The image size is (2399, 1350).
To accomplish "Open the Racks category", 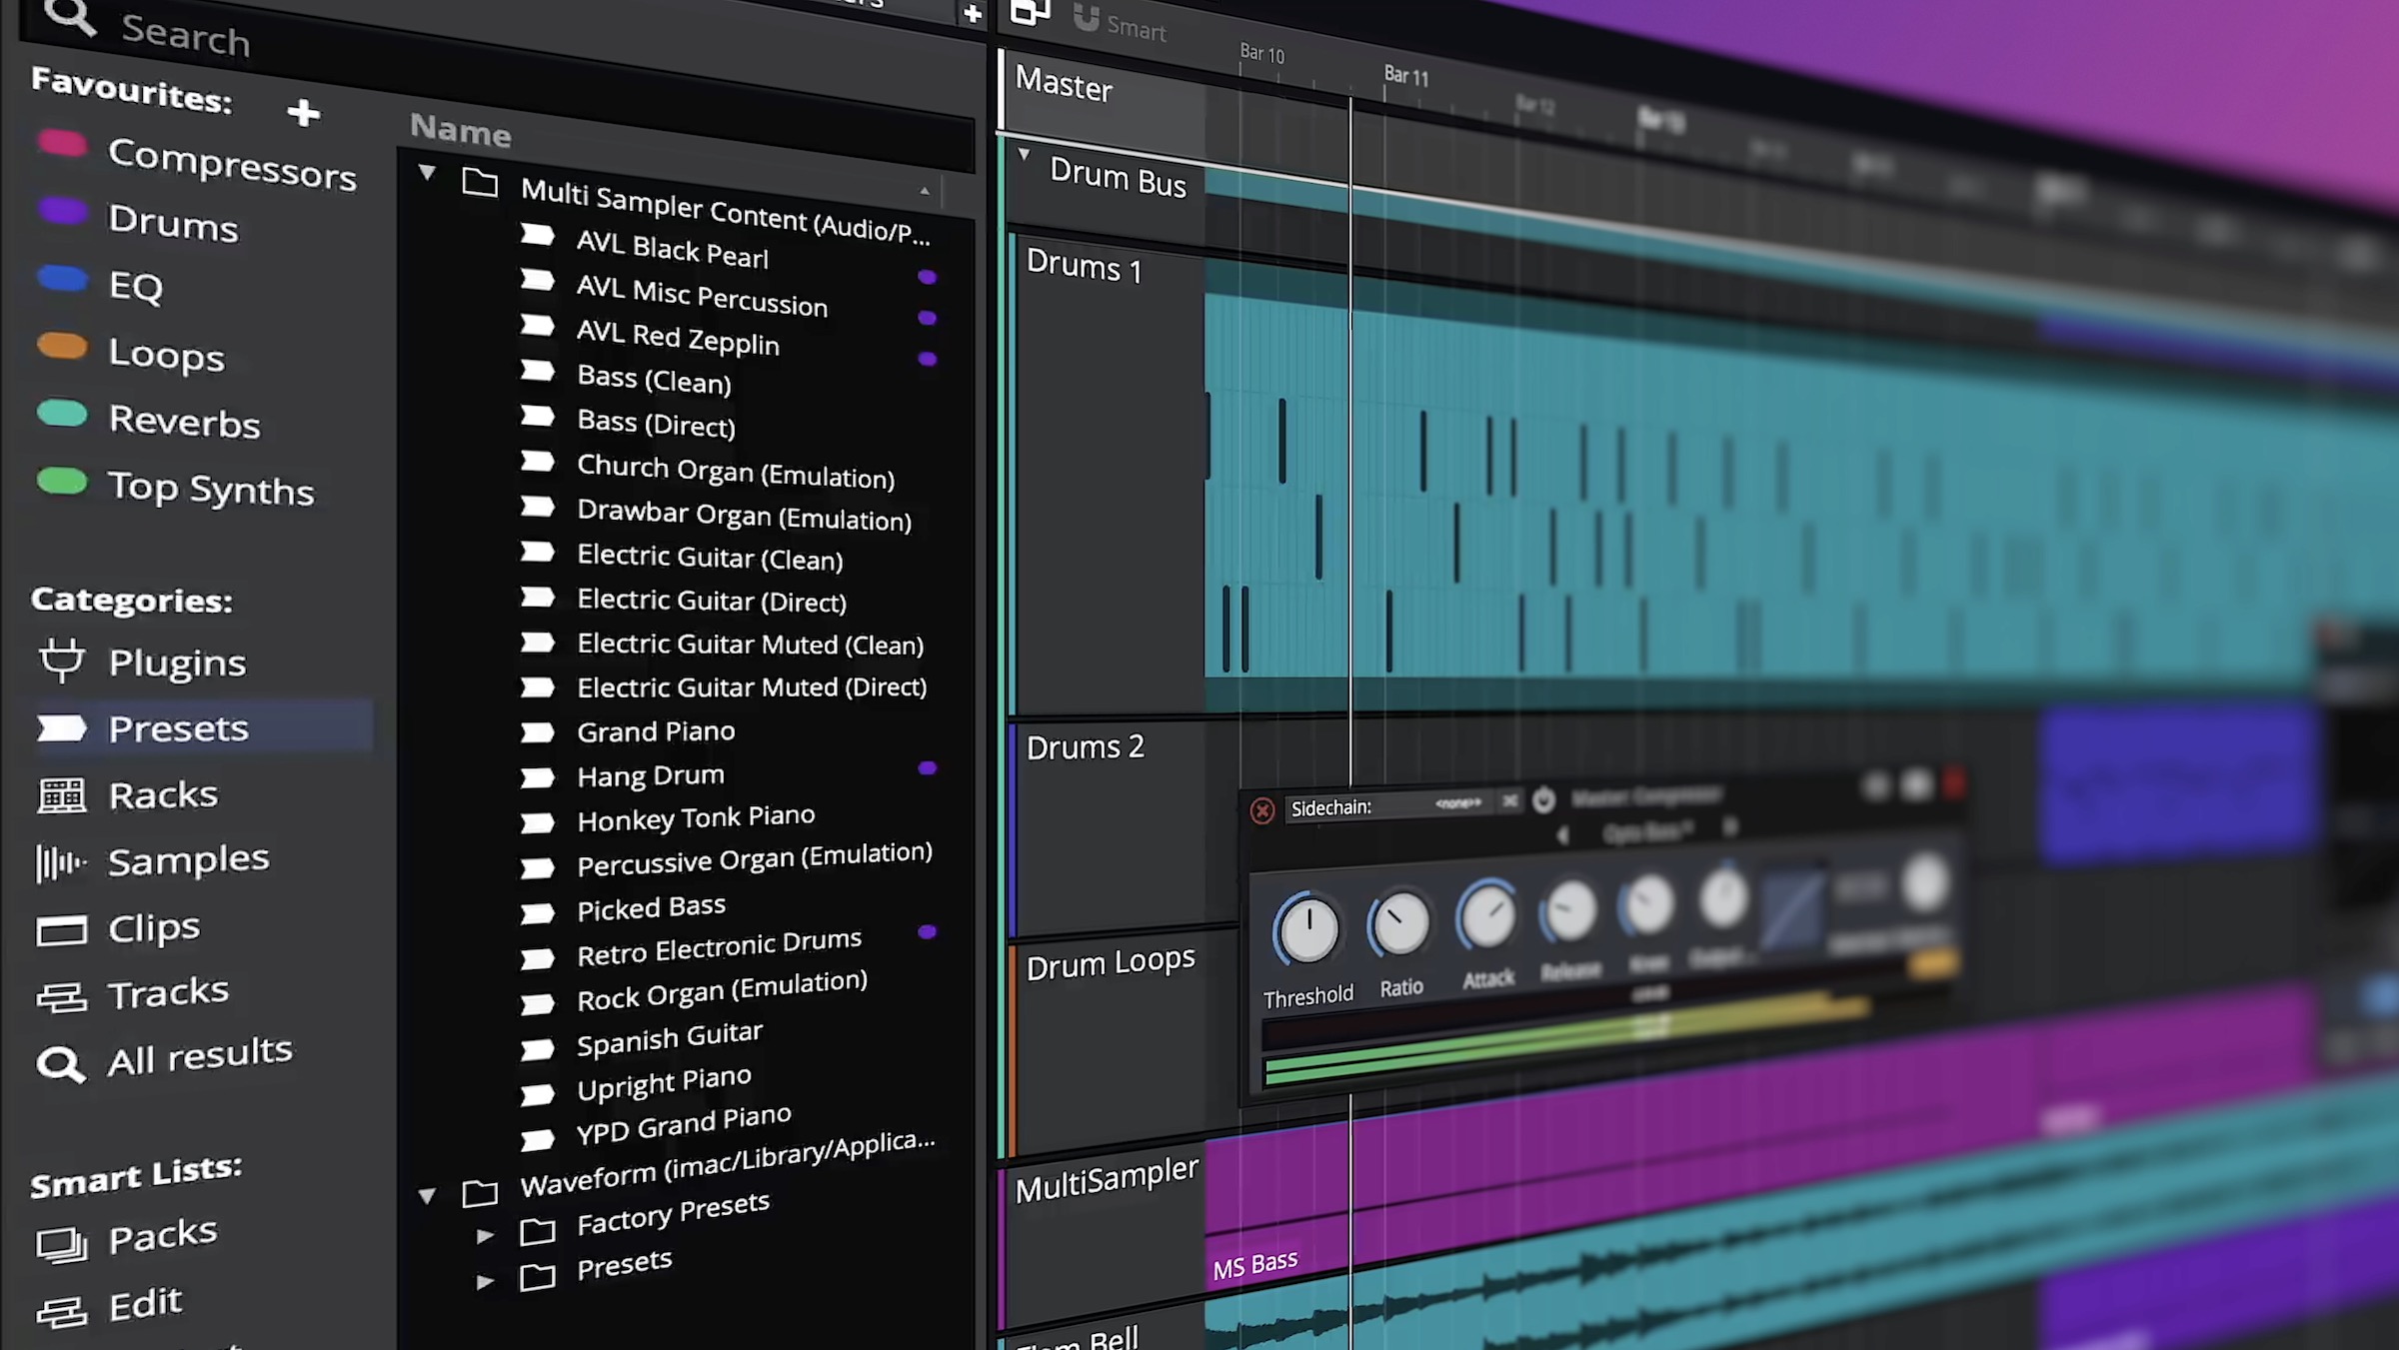I will click(162, 795).
